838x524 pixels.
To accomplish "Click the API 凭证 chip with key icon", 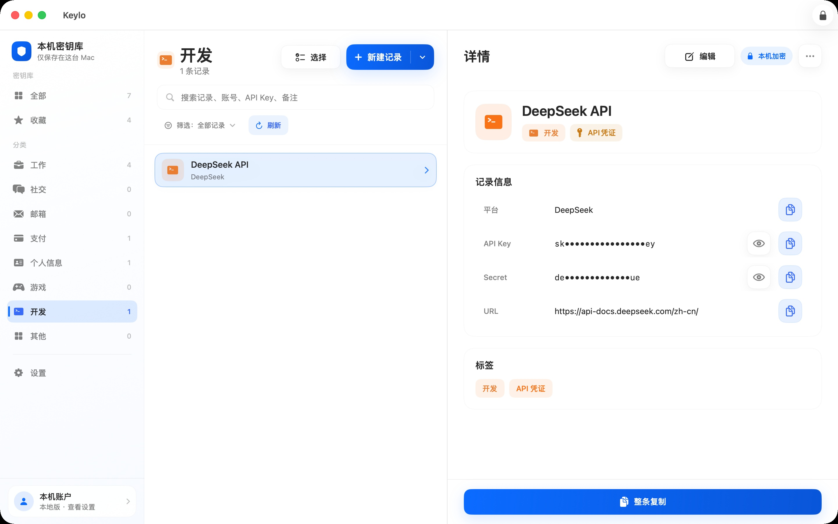I will pyautogui.click(x=596, y=133).
